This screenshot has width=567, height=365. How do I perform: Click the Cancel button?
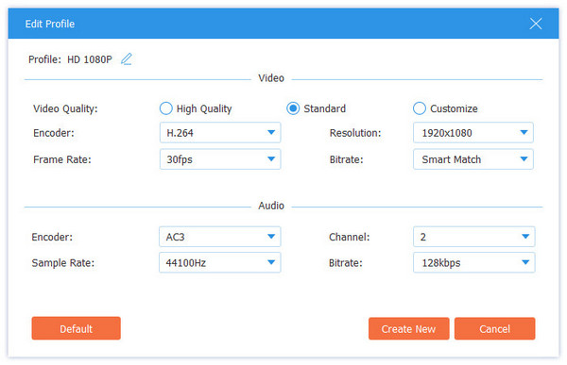point(494,329)
